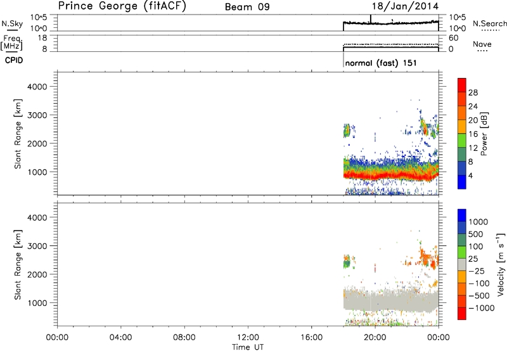Click the "4000" tick of the power panel

click(x=37, y=87)
